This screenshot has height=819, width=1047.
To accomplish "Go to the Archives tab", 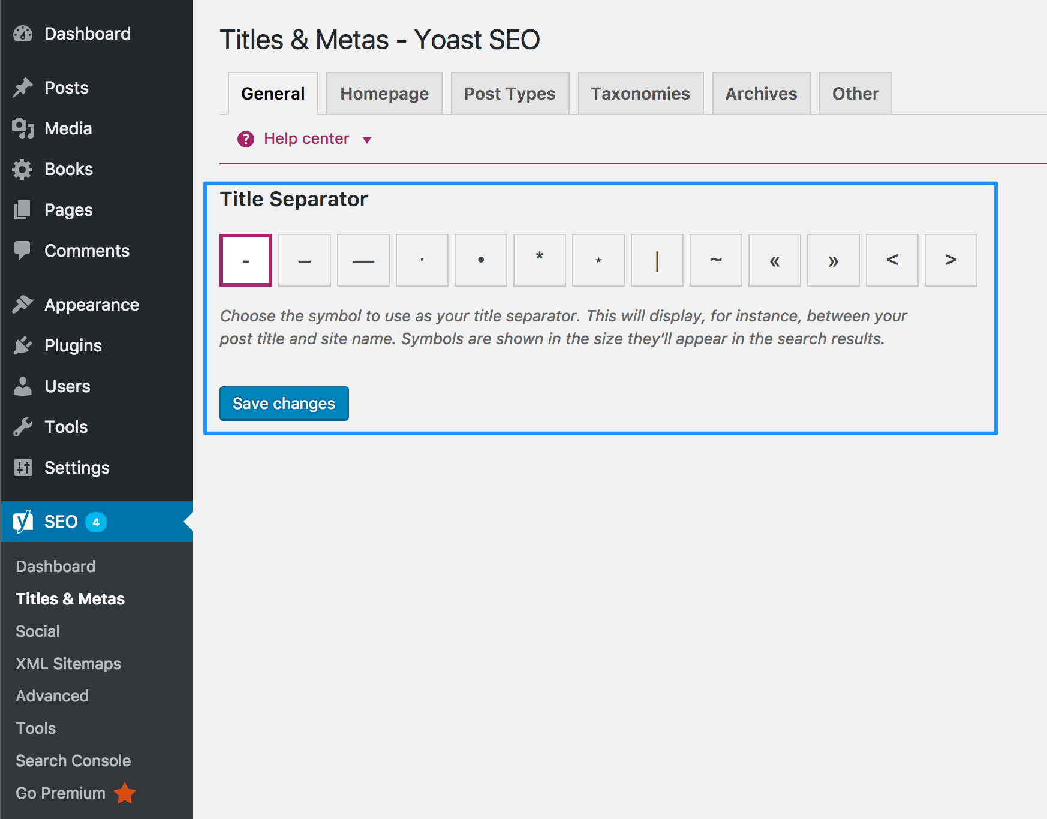I will pyautogui.click(x=762, y=94).
